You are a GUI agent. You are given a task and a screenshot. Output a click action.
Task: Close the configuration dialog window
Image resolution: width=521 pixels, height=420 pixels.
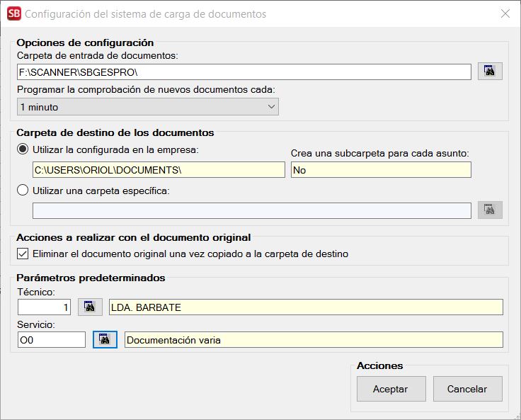click(505, 13)
